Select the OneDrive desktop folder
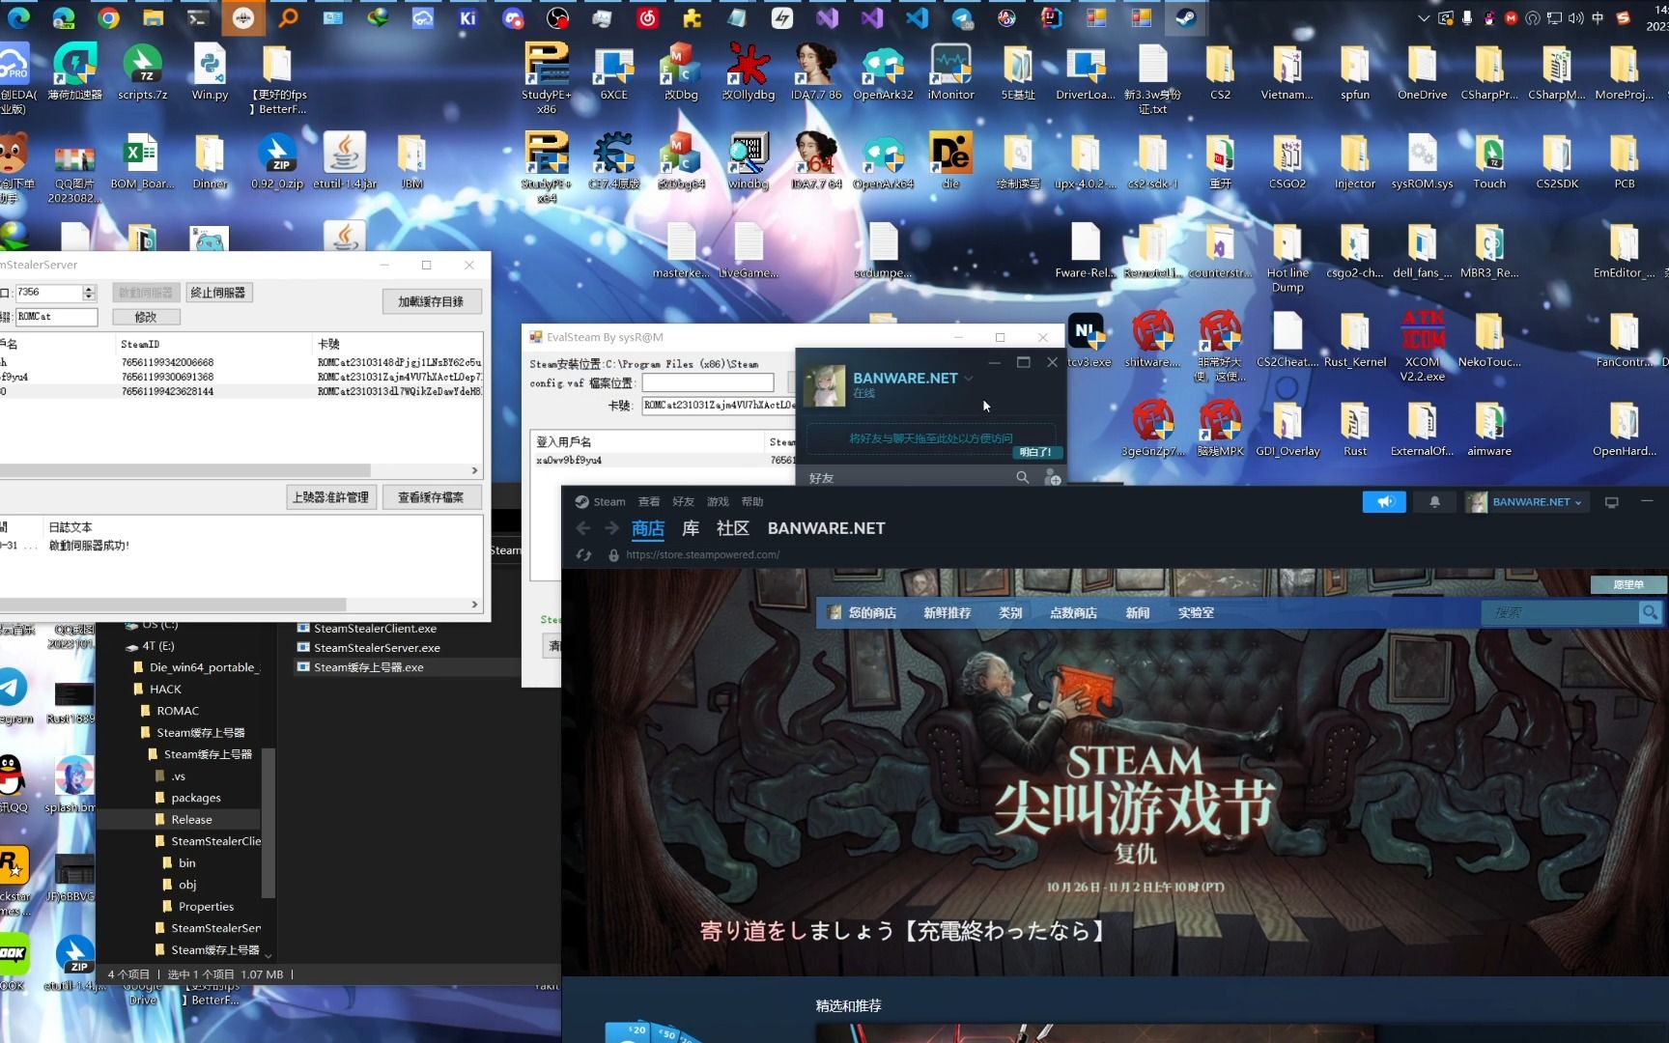 1422,70
